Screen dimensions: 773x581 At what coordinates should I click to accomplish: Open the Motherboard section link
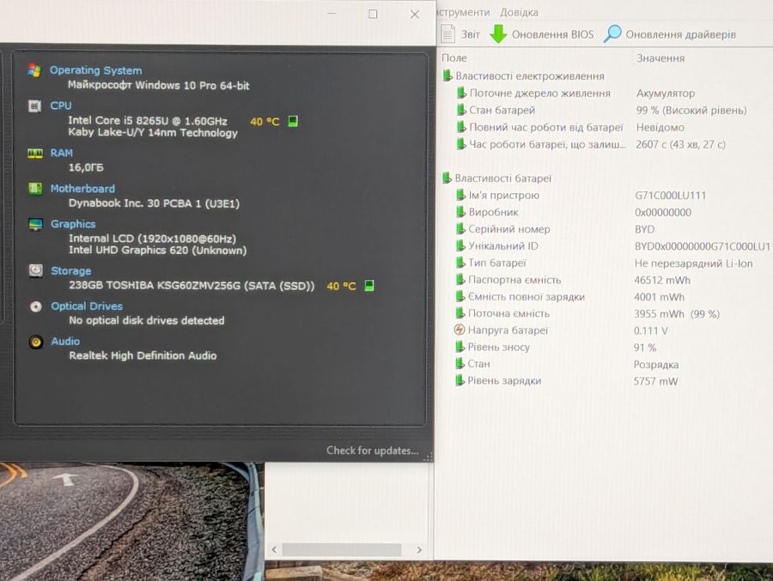[x=82, y=189]
